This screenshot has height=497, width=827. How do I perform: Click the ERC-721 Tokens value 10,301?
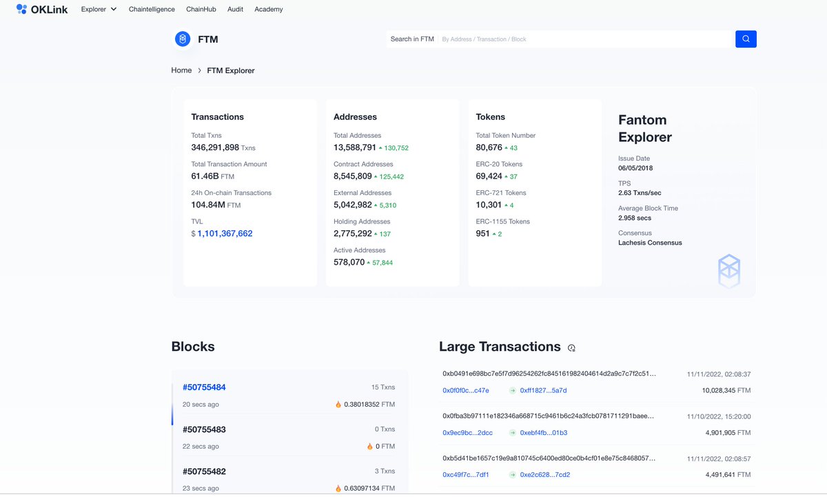tap(489, 205)
